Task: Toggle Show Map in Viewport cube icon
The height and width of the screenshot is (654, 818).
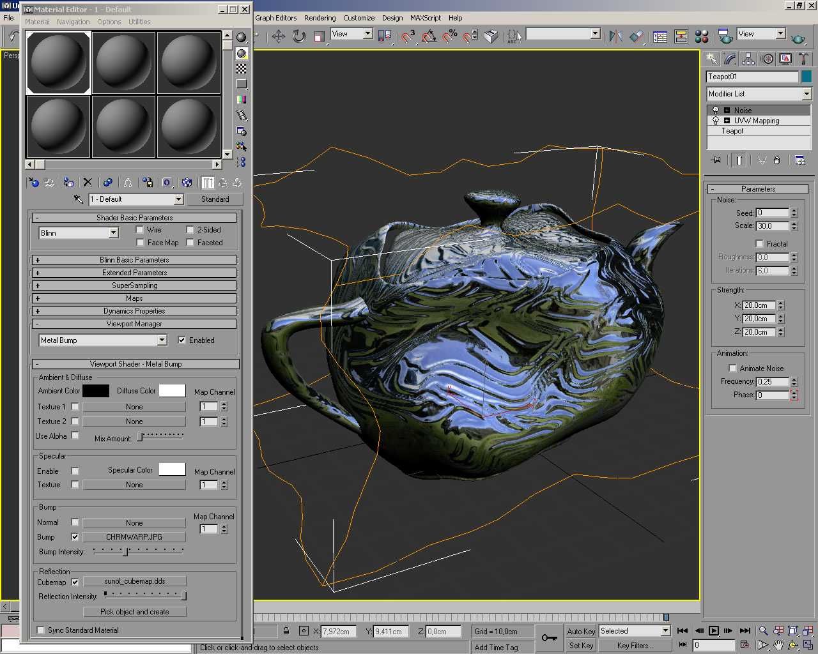Action: (x=187, y=183)
